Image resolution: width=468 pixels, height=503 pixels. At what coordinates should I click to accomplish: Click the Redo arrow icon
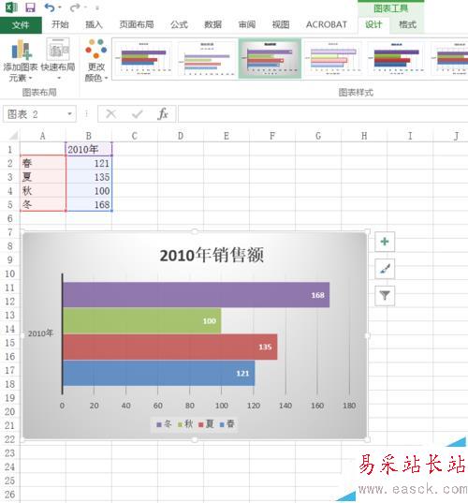pos(75,7)
